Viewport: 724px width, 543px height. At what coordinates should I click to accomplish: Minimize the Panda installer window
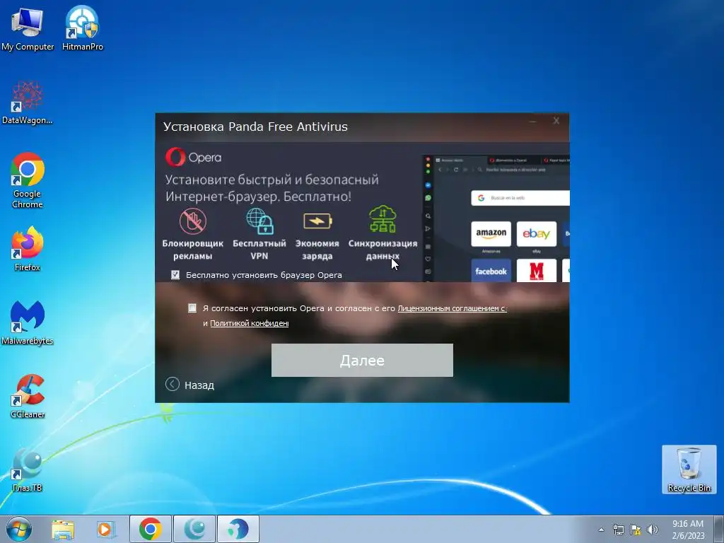click(533, 121)
